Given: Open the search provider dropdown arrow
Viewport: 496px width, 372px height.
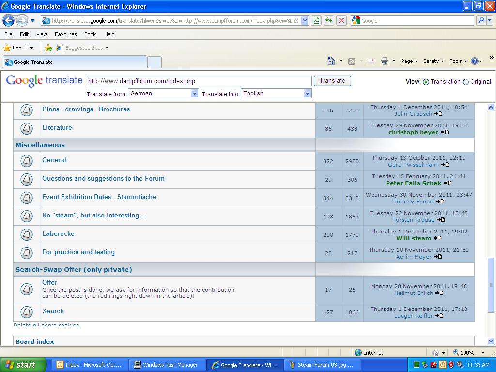Looking at the screenshot, I should click(489, 20).
